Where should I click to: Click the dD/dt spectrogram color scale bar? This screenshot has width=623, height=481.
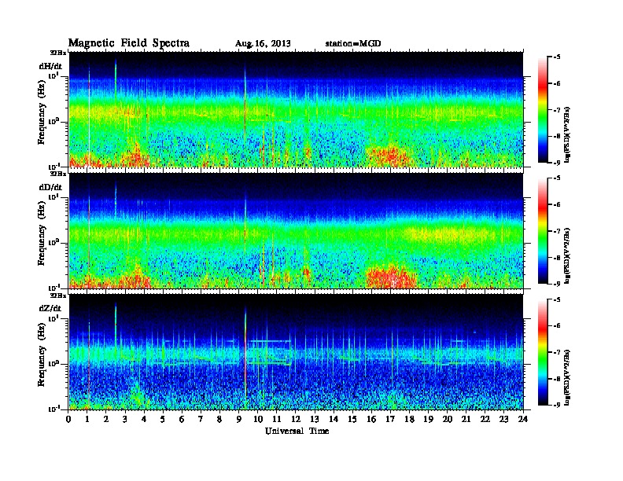(x=542, y=231)
